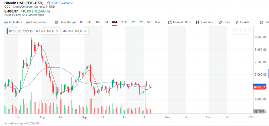Choose the 1Y time range
This screenshot has width=269, height=126.
133,22
